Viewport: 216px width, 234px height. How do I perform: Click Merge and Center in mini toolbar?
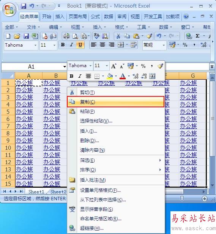coord(152,76)
